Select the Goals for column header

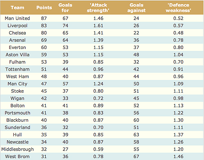(65, 8)
